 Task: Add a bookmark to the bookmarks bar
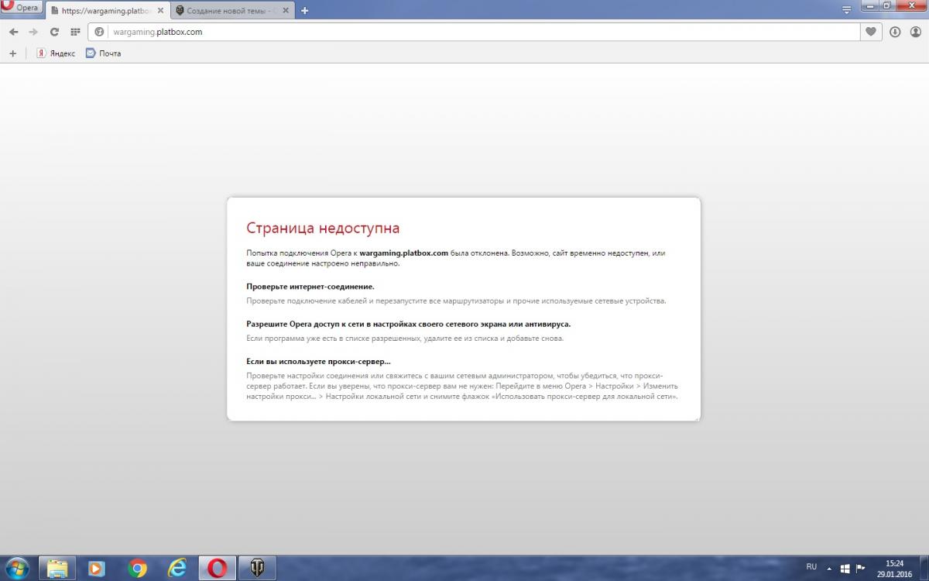click(x=12, y=53)
